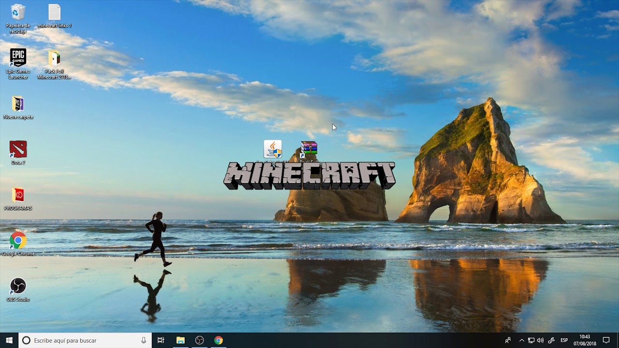Viewport: 619px width, 348px height.
Task: Click the Cortana circle search icon
Action: pos(27,340)
